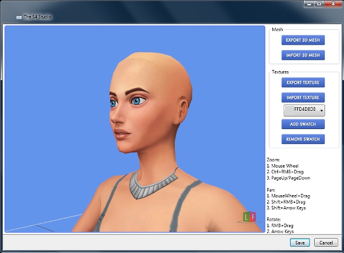Save the changes
344x253 pixels.
[x=300, y=243]
